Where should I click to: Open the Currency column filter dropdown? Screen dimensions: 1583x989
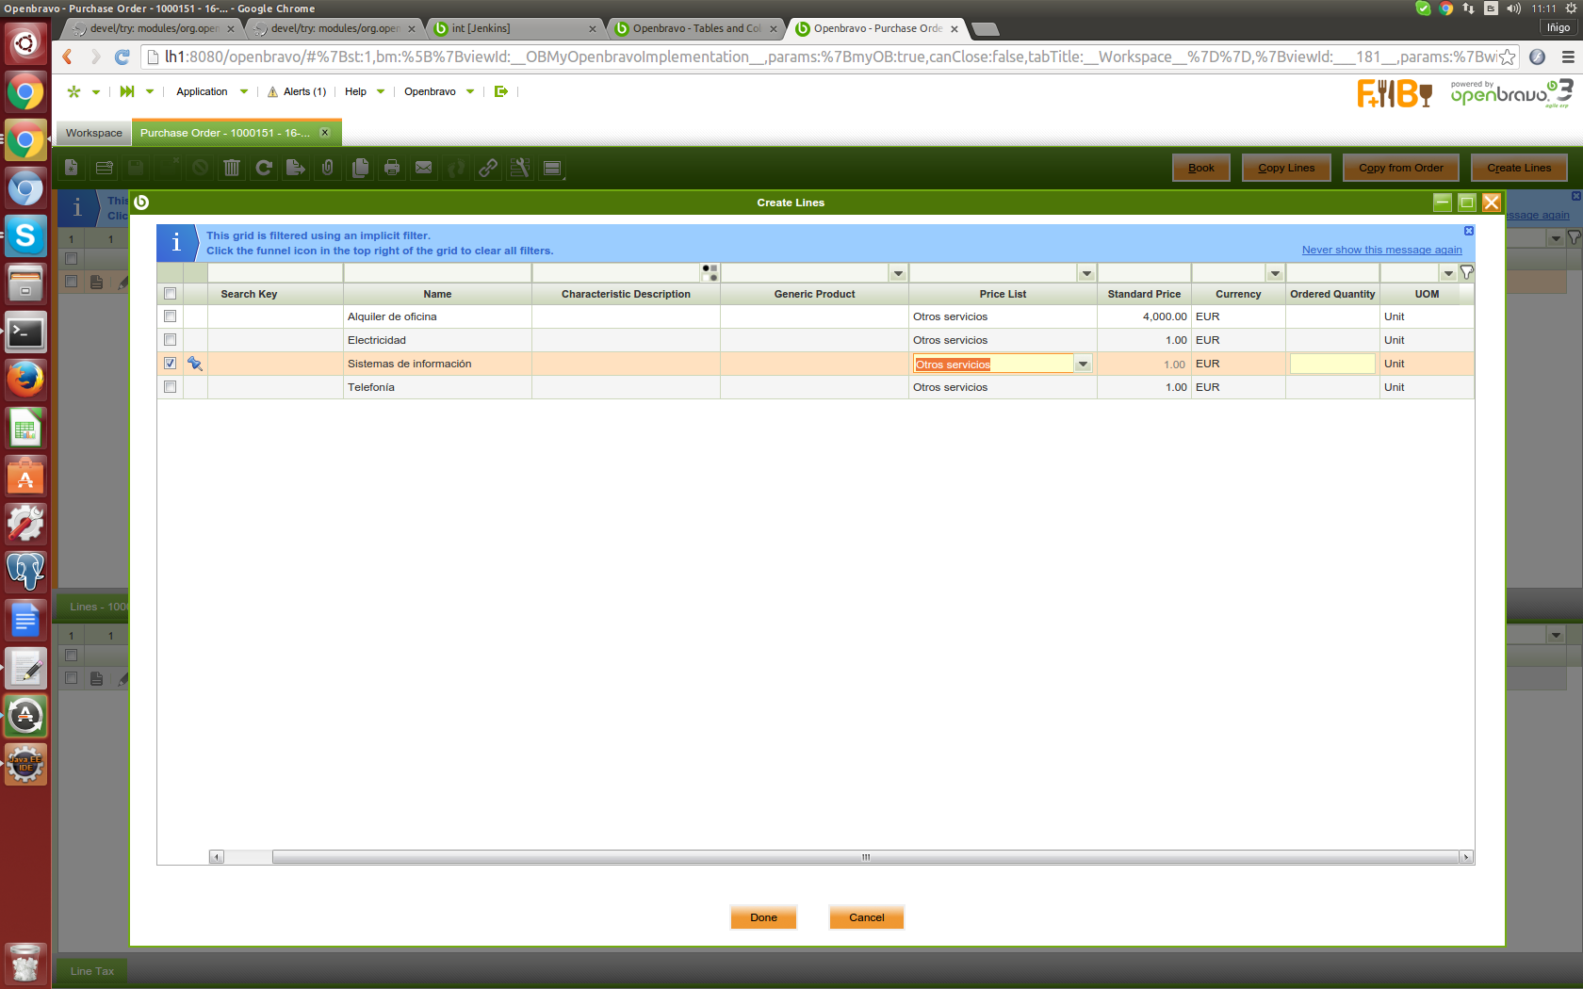click(1275, 274)
